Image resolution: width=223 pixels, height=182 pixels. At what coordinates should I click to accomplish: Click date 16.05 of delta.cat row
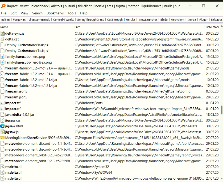pos(212,39)
